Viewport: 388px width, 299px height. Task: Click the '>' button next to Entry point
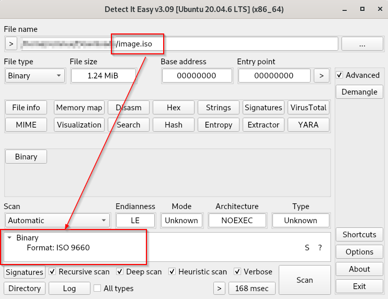[x=322, y=76]
